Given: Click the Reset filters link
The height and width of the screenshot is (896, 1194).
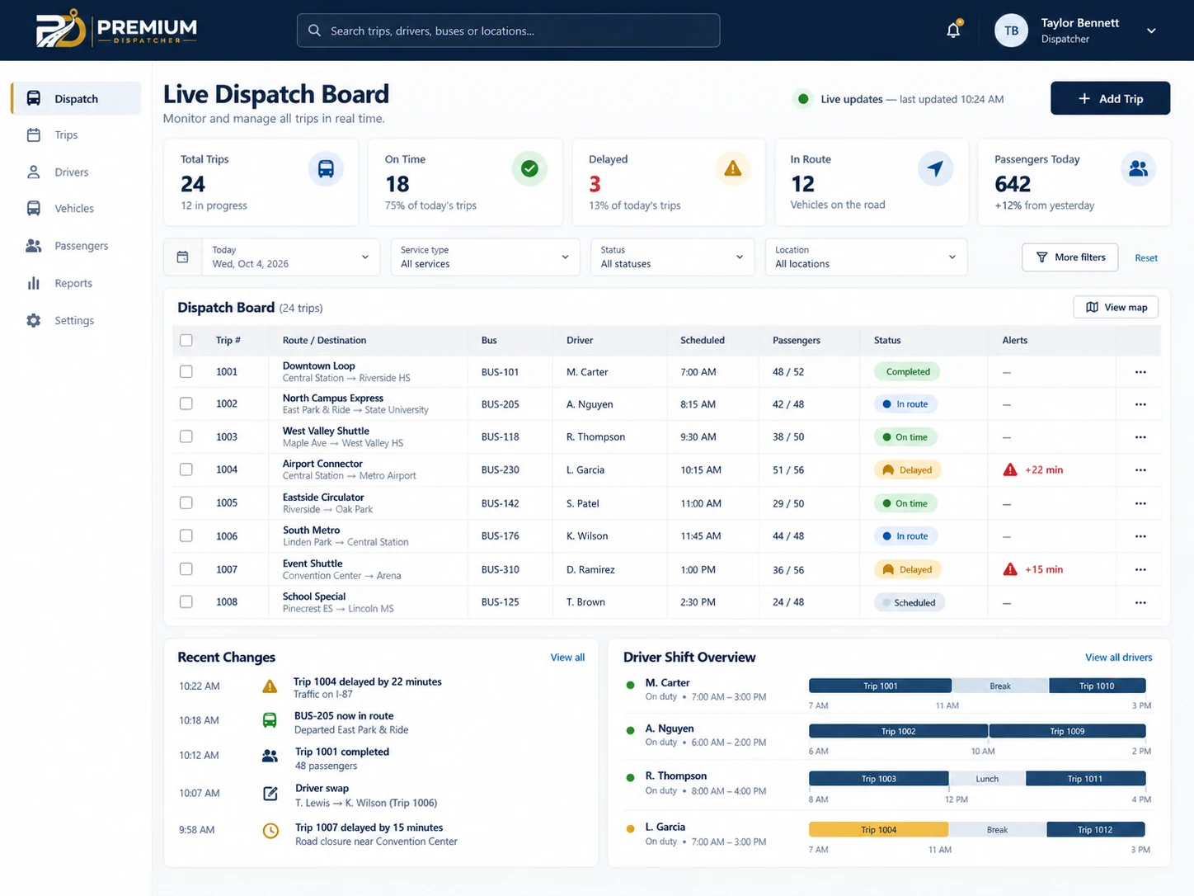Looking at the screenshot, I should coord(1146,258).
